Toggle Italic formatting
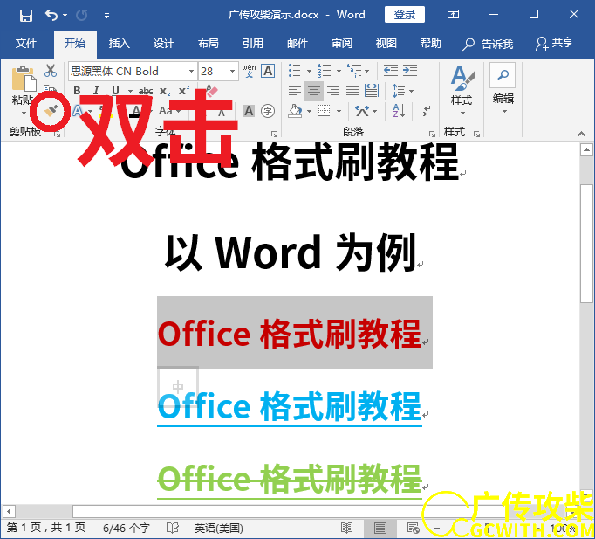The height and width of the screenshot is (539, 595). 96,91
